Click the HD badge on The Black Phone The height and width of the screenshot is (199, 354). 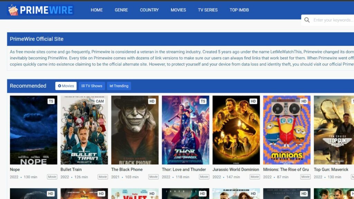(152, 101)
